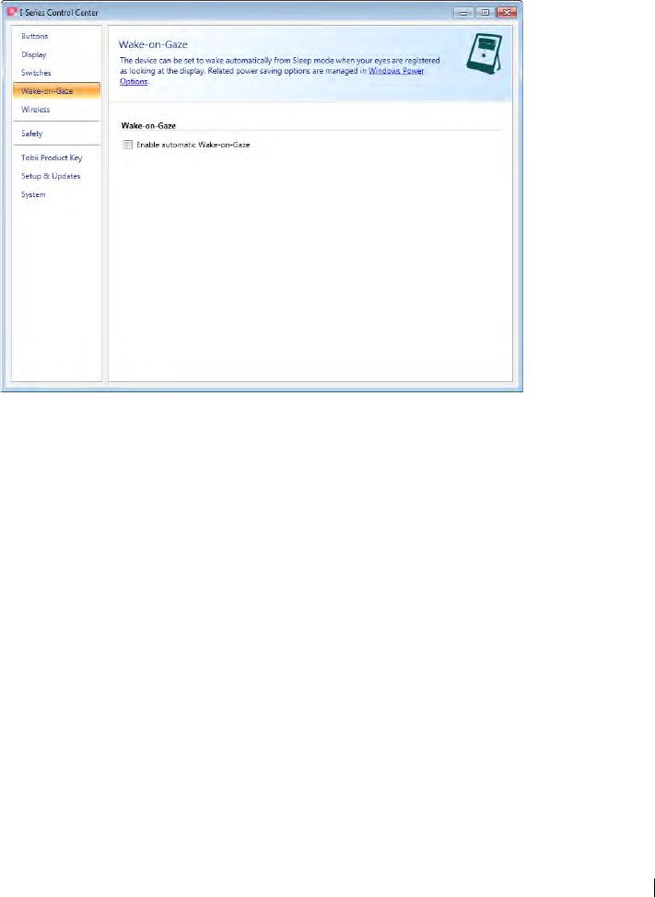The image size is (655, 897).
Task: Enable automatic Wake-on-Gaze checkbox
Action: 127,146
